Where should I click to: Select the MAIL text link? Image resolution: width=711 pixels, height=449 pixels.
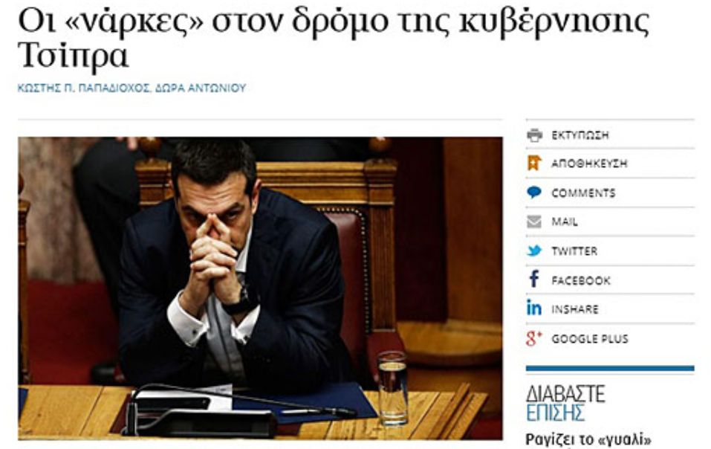pos(565,222)
